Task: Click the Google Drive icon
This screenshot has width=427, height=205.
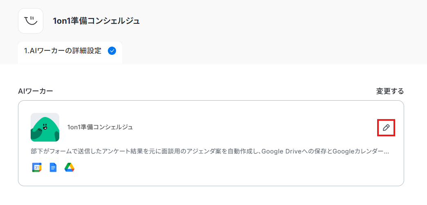Action: (69, 167)
